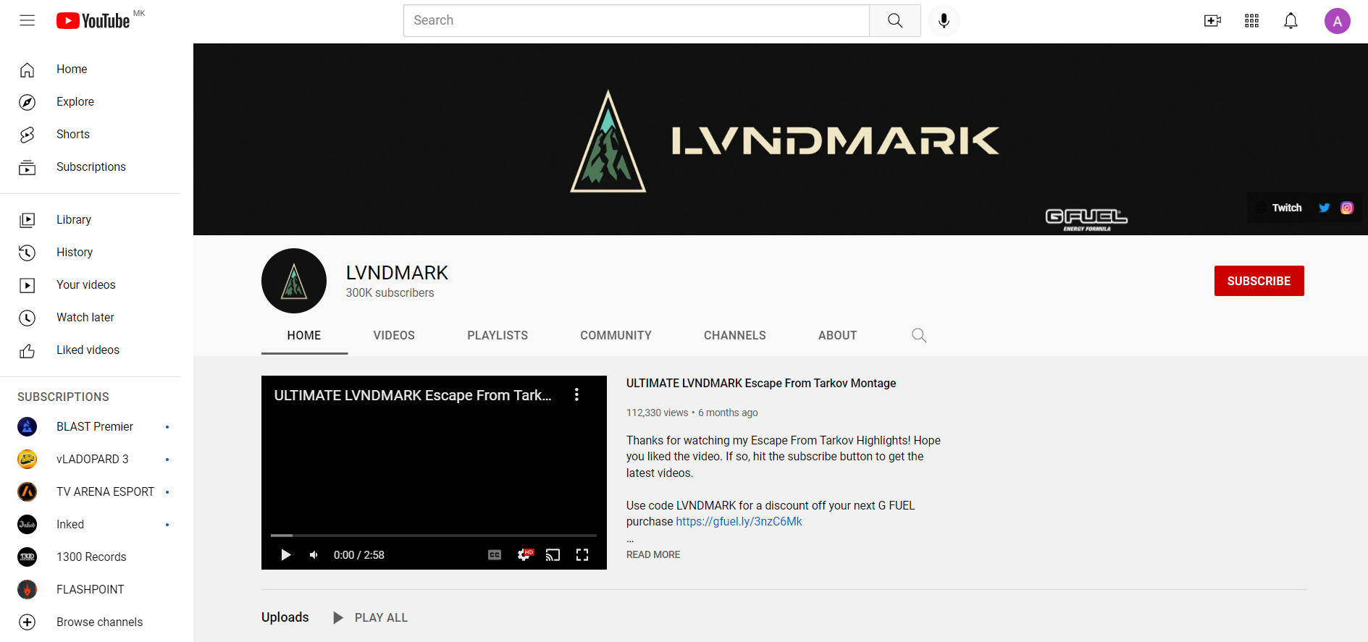Switch to the Channels tab
This screenshot has width=1368, height=642.
pyautogui.click(x=735, y=336)
